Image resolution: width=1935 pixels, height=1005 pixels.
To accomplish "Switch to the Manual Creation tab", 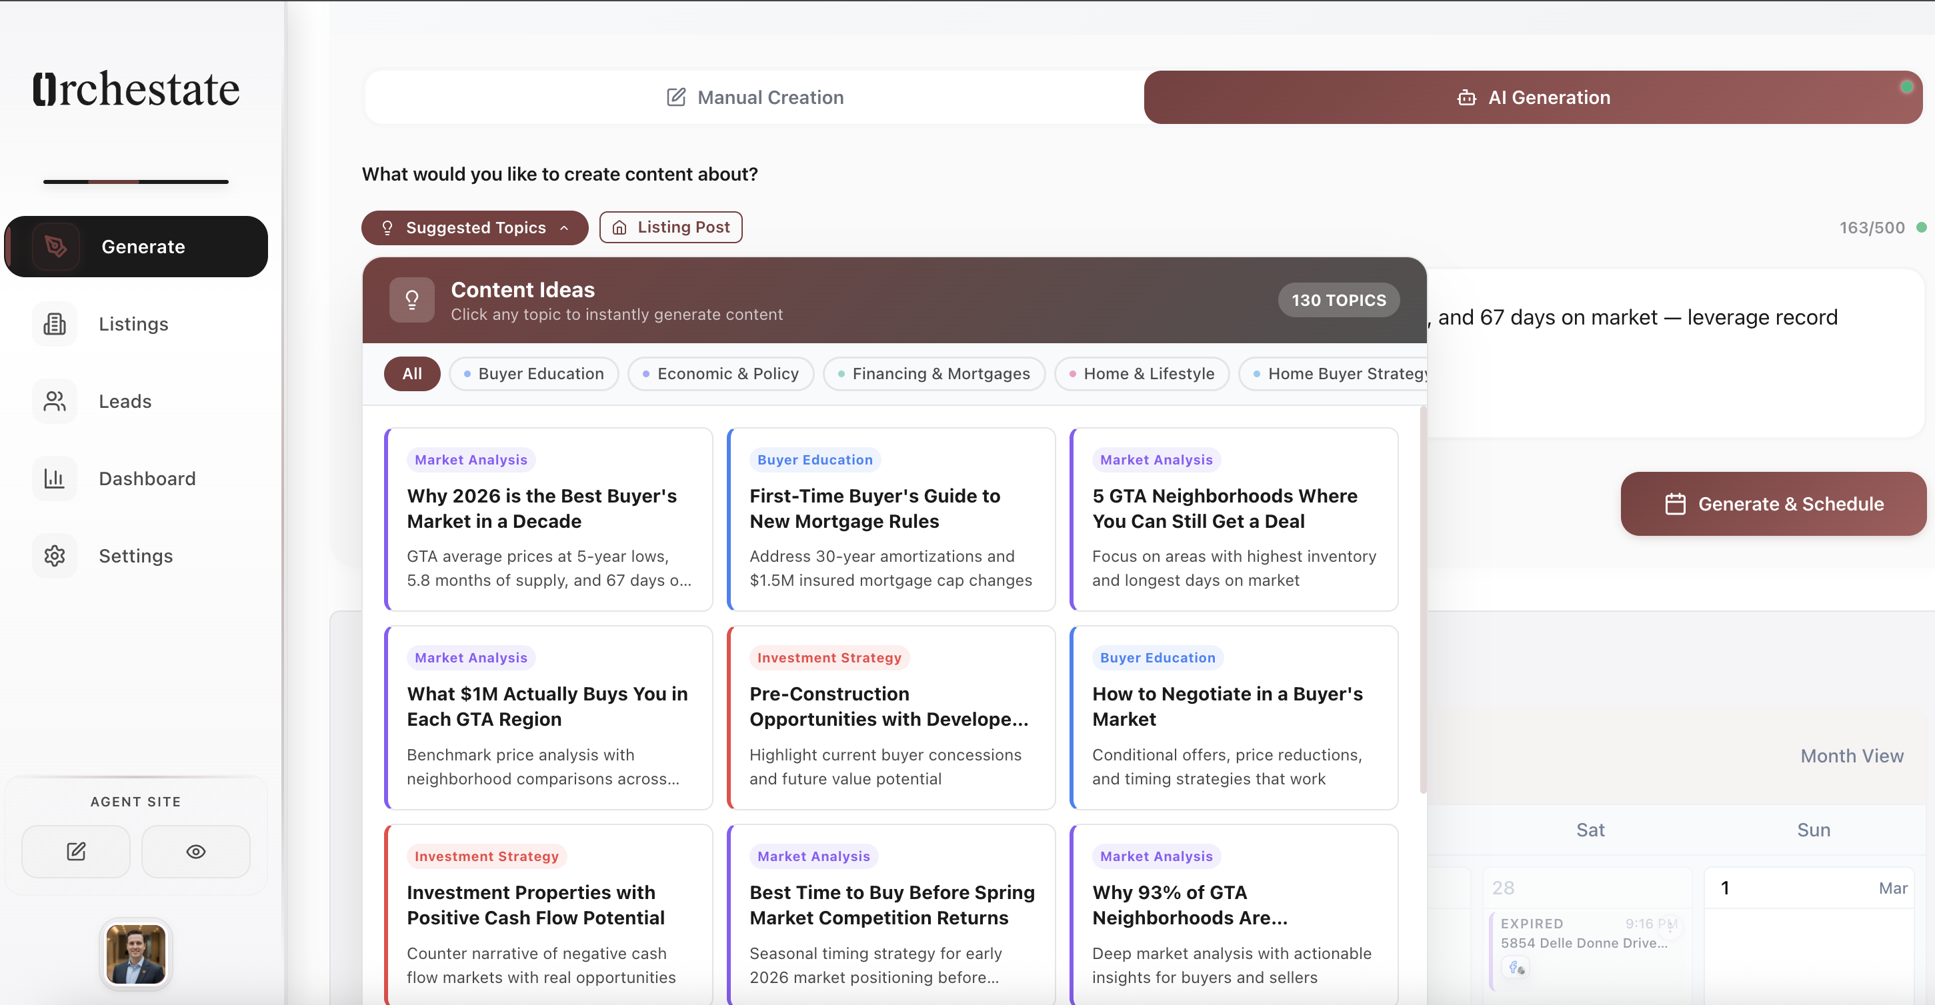I will [x=755, y=97].
